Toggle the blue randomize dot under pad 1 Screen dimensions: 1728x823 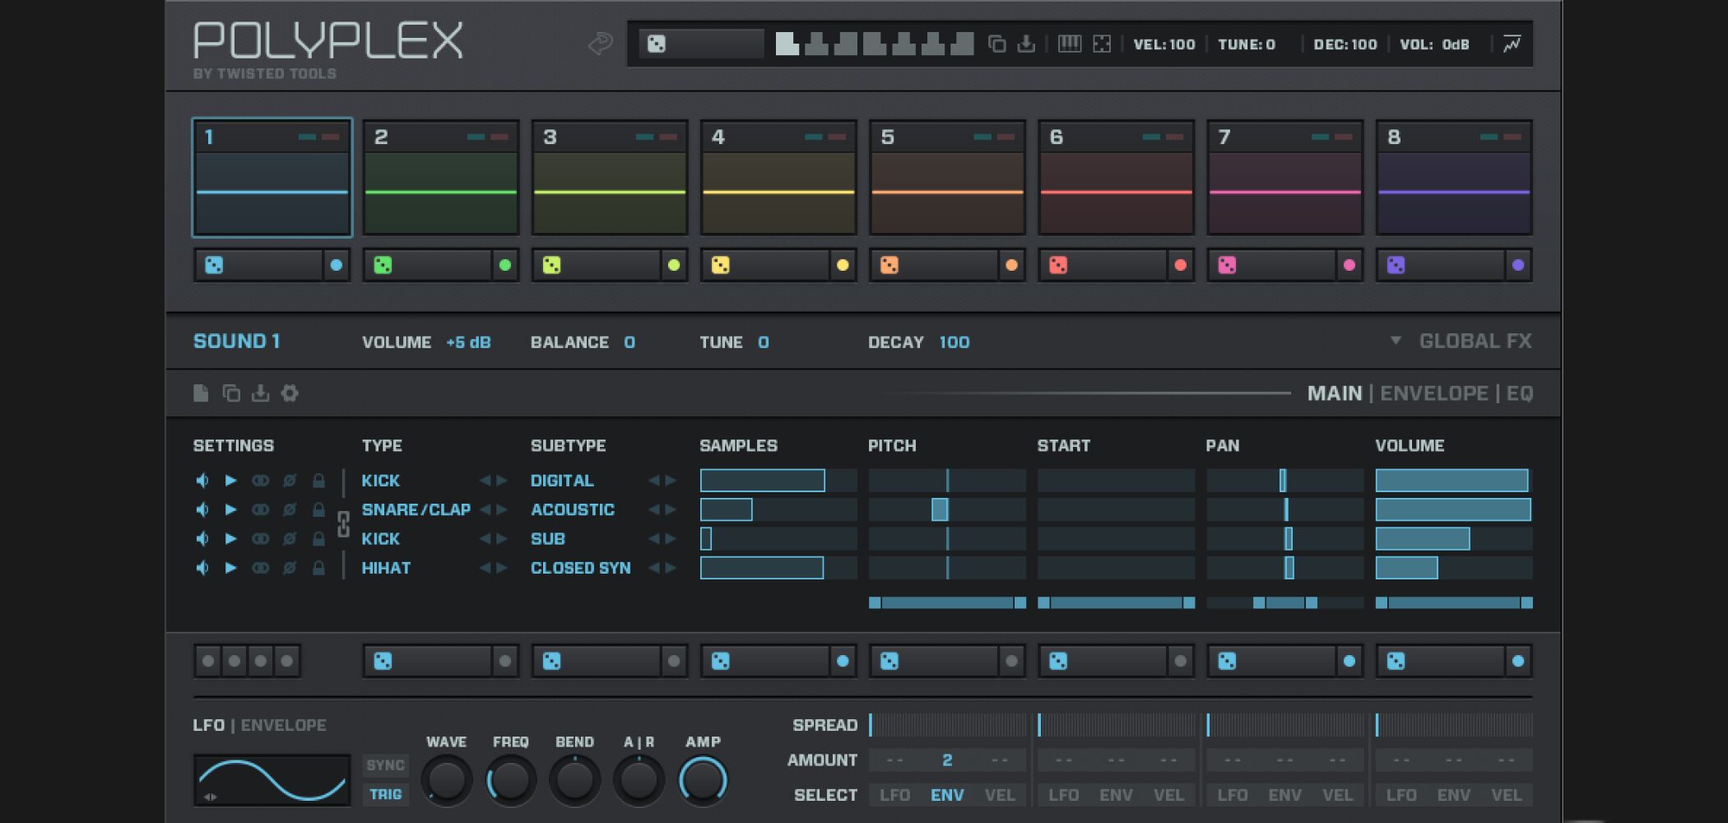tap(336, 265)
